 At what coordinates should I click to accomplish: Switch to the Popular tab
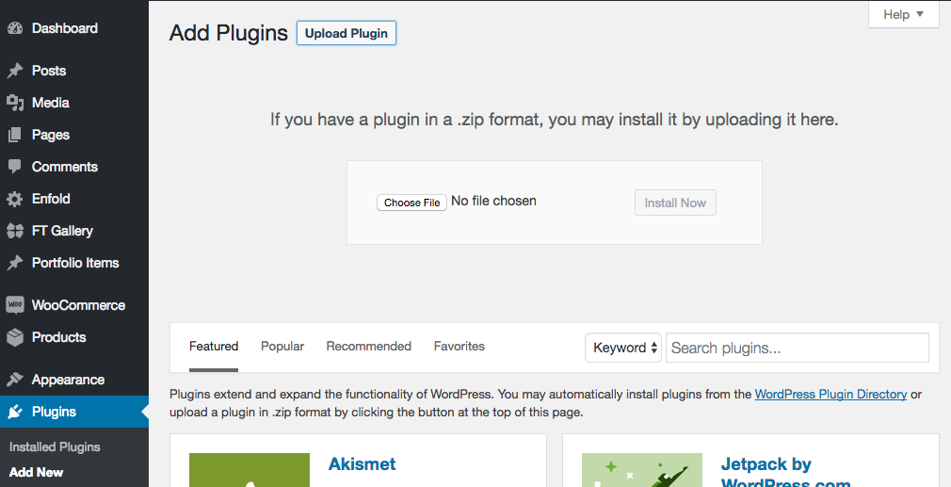[x=282, y=347]
